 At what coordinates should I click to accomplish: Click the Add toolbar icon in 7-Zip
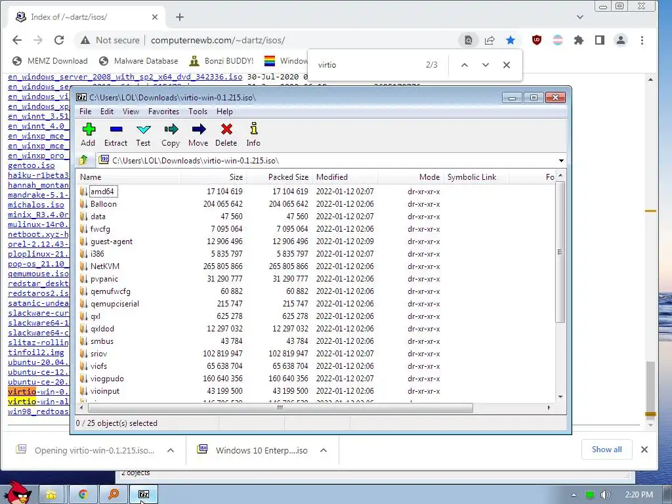89,129
